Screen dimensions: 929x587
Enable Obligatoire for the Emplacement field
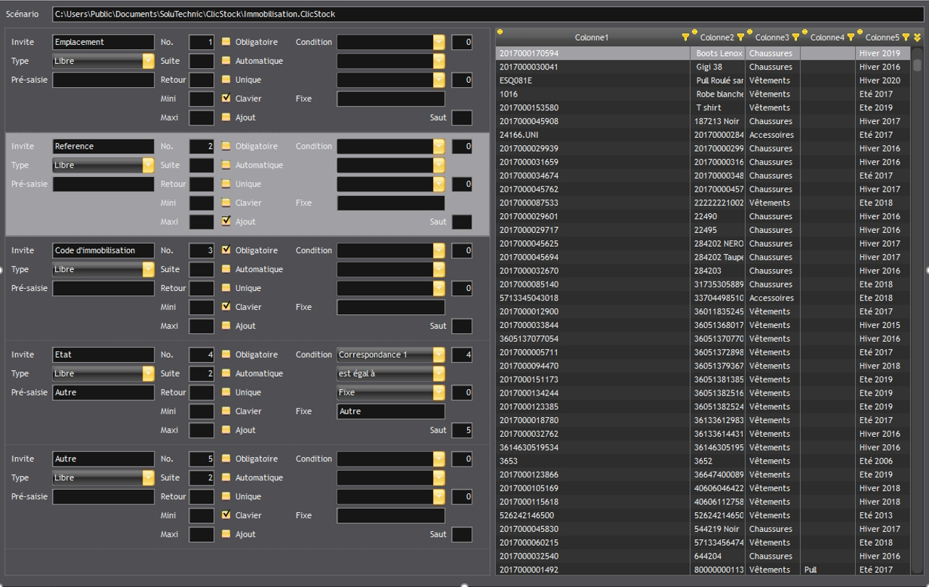(226, 42)
